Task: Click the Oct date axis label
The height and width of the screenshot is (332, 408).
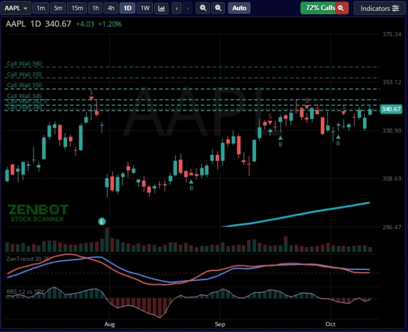Action: (331, 324)
